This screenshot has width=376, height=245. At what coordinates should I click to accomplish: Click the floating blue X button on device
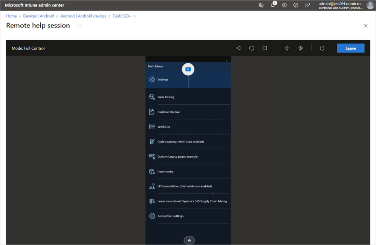(188, 69)
